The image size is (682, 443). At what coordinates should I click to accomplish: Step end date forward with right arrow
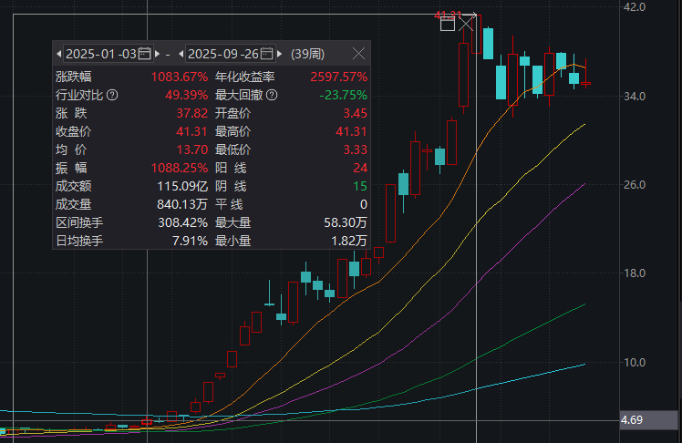tap(280, 54)
